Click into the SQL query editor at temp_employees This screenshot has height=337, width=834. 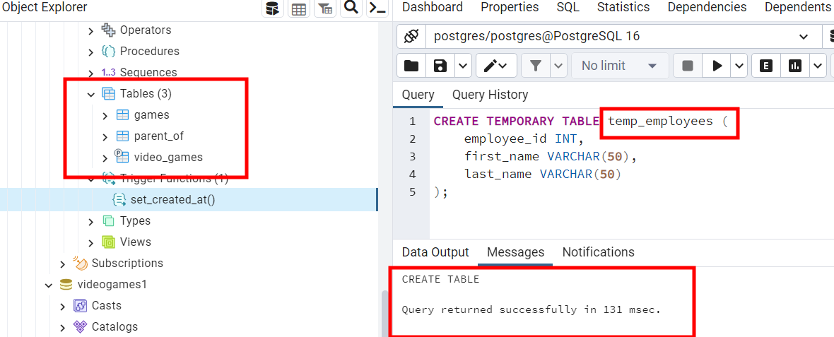pos(660,122)
